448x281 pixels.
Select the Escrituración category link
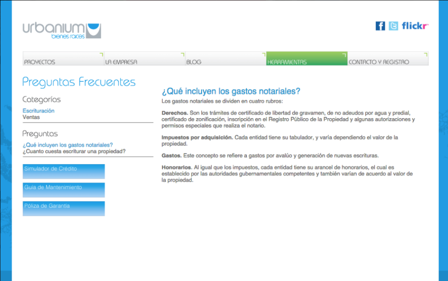(39, 111)
